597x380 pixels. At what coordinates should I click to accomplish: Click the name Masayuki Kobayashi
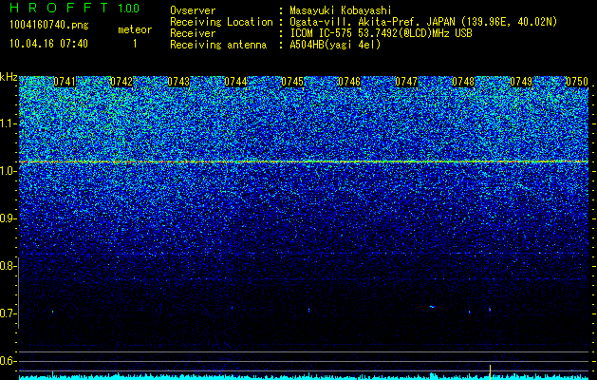[x=341, y=10]
